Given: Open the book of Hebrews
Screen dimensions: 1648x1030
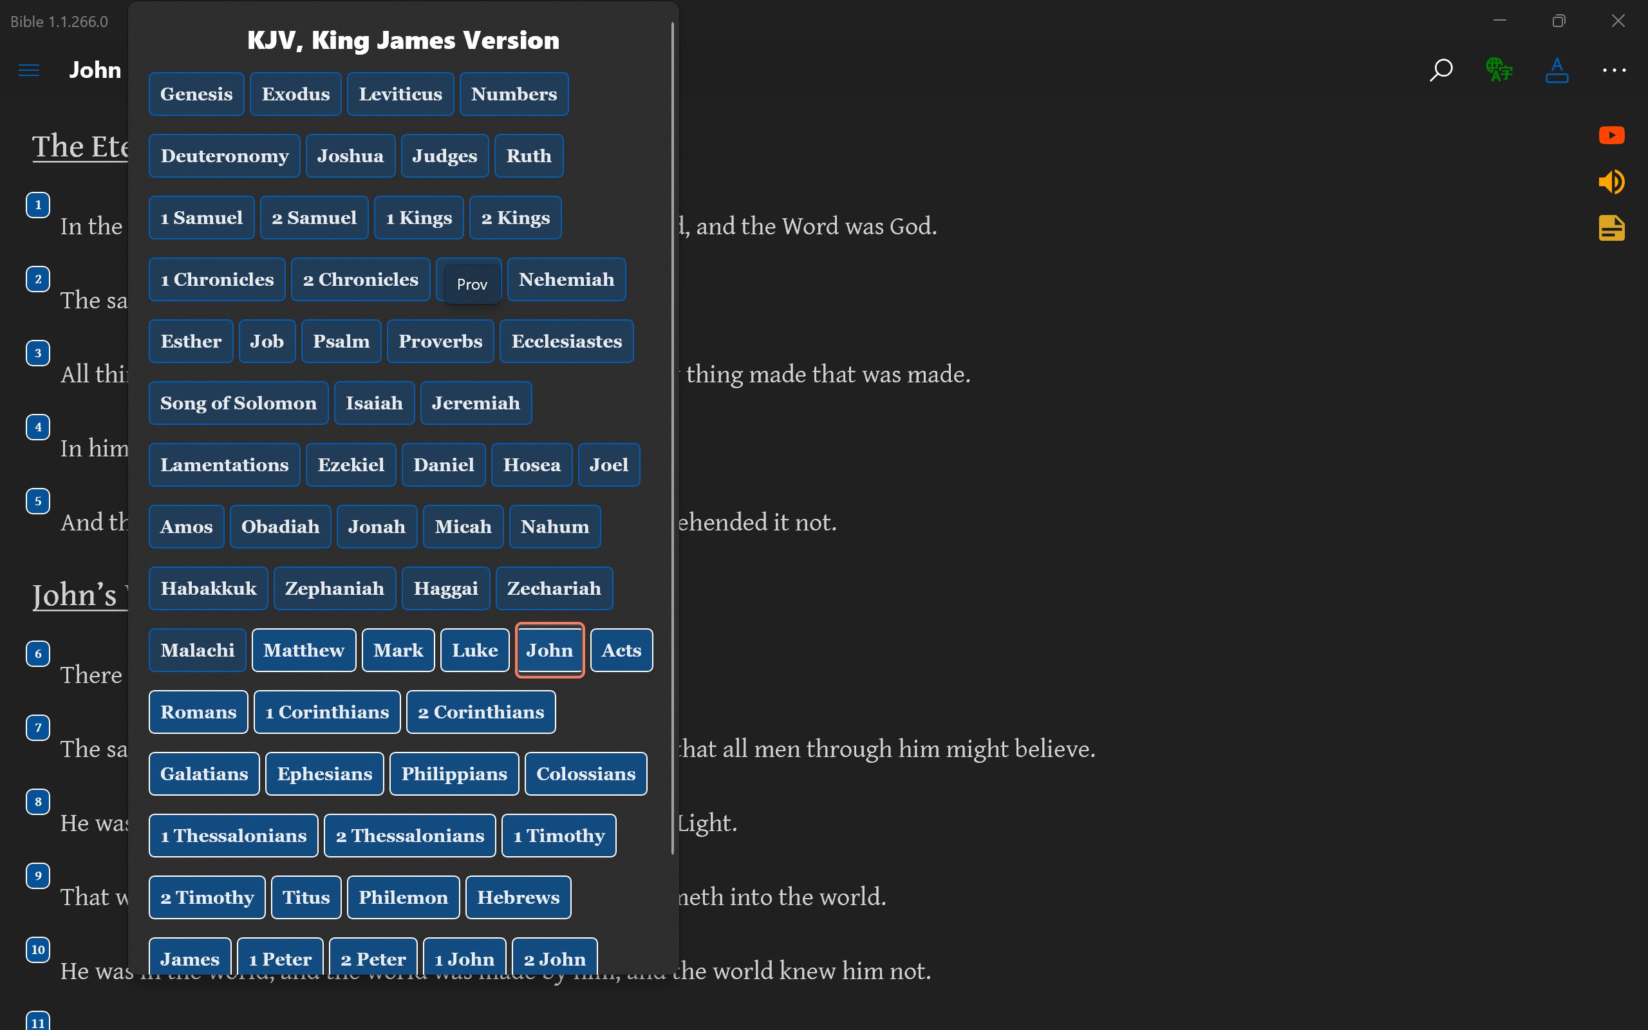Looking at the screenshot, I should click(x=518, y=897).
